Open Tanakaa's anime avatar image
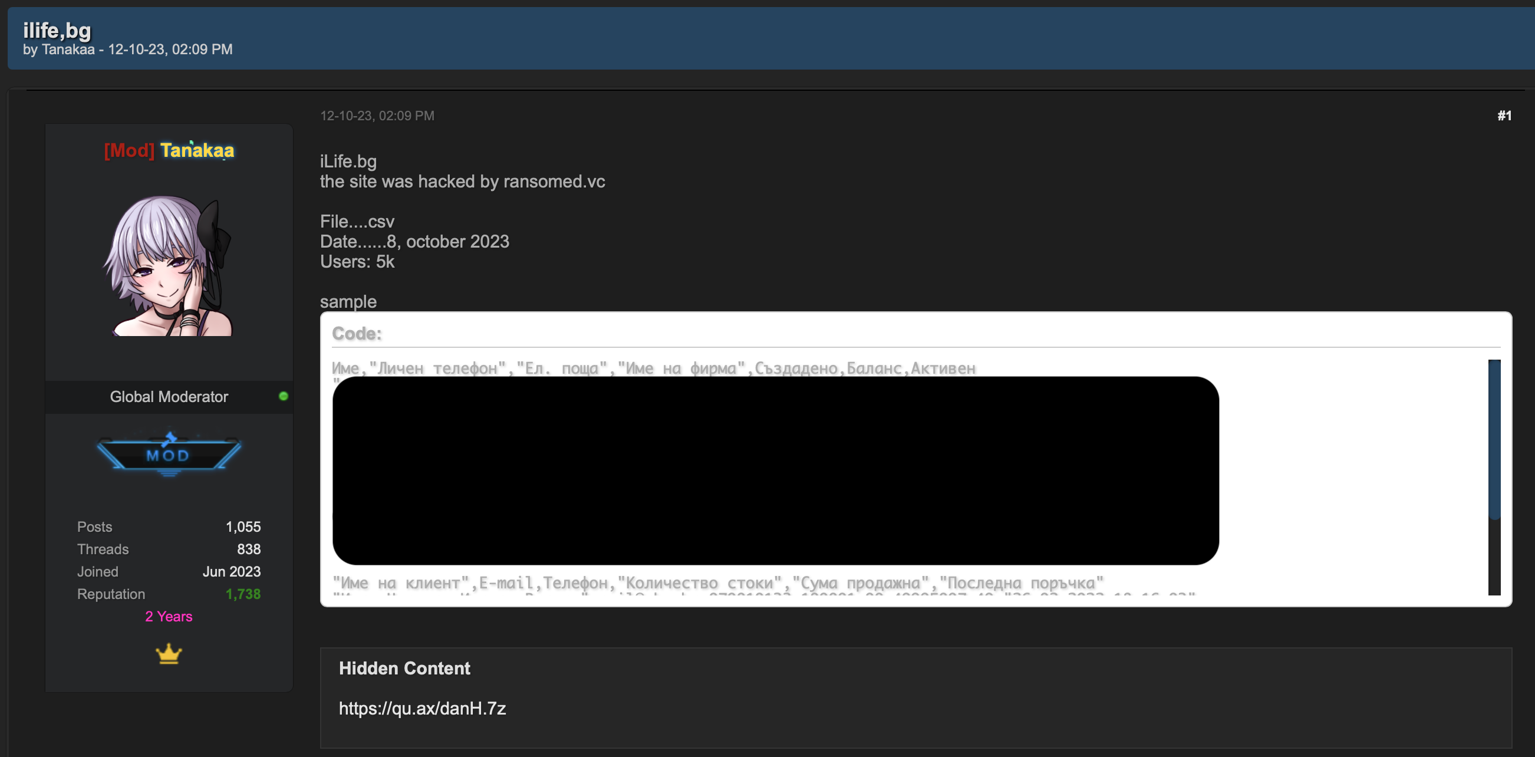Viewport: 1535px width, 757px height. click(169, 266)
